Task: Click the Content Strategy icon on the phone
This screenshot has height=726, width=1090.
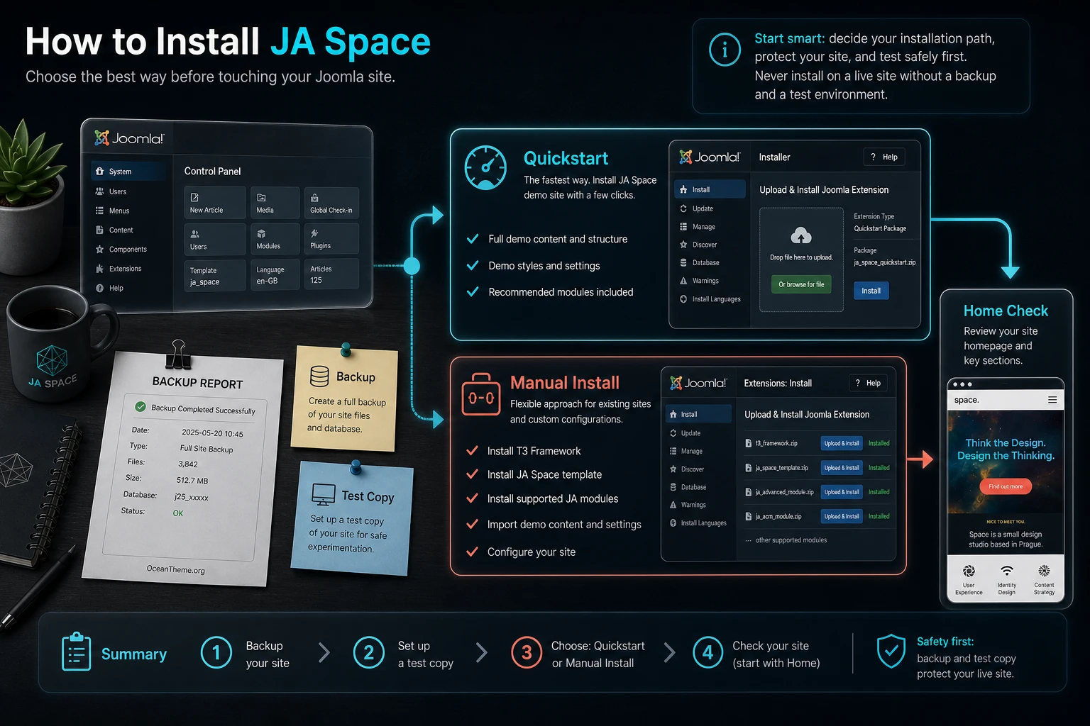Action: [x=1044, y=571]
